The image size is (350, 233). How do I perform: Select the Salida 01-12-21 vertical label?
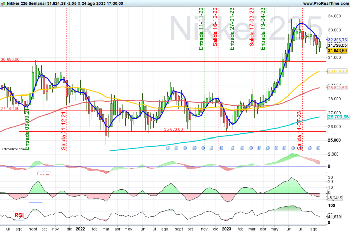tap(64, 131)
